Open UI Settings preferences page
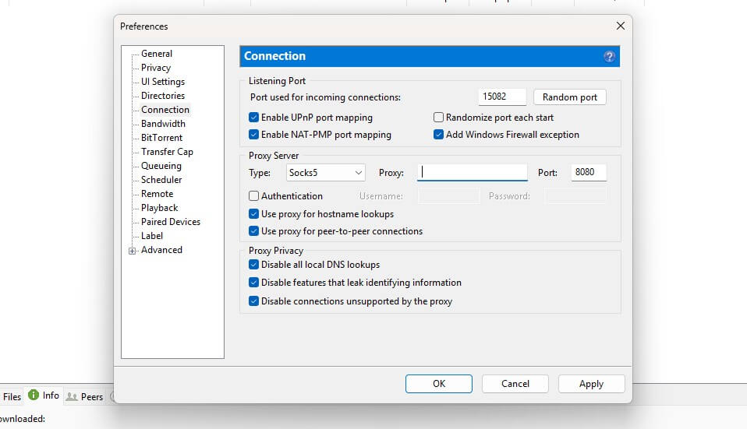Screen dimensions: 747x429 [x=163, y=82]
